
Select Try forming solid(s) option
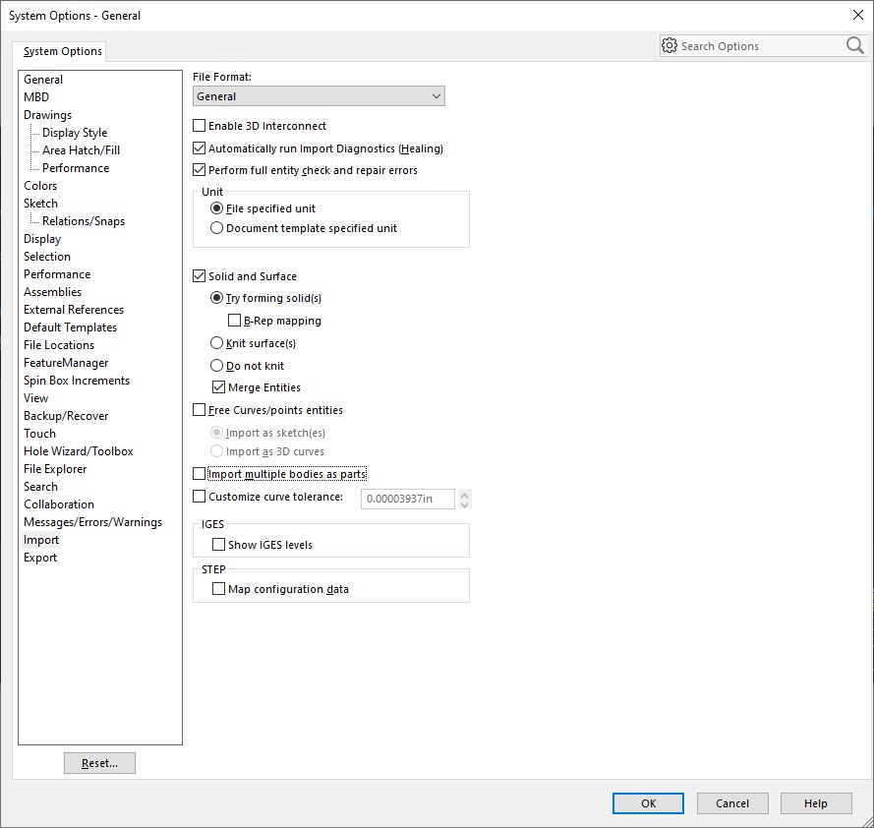tap(217, 298)
